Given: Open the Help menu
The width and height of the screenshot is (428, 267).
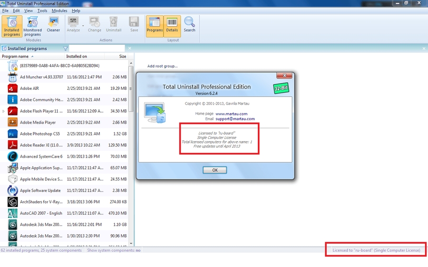Looking at the screenshot, I should coord(76,10).
